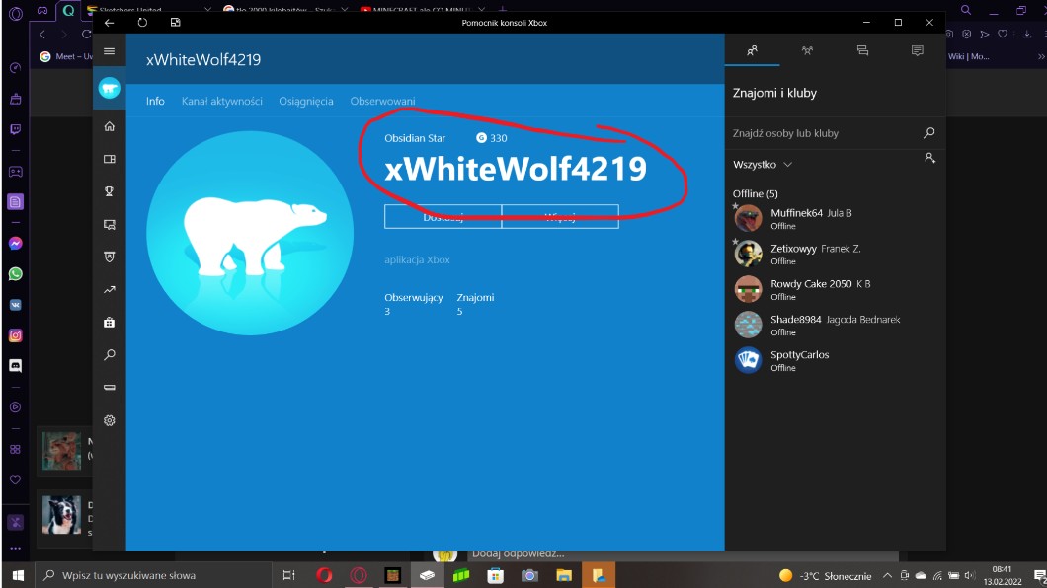This screenshot has width=1047, height=588.
Task: Click the back arrow in title bar
Action: (109, 22)
